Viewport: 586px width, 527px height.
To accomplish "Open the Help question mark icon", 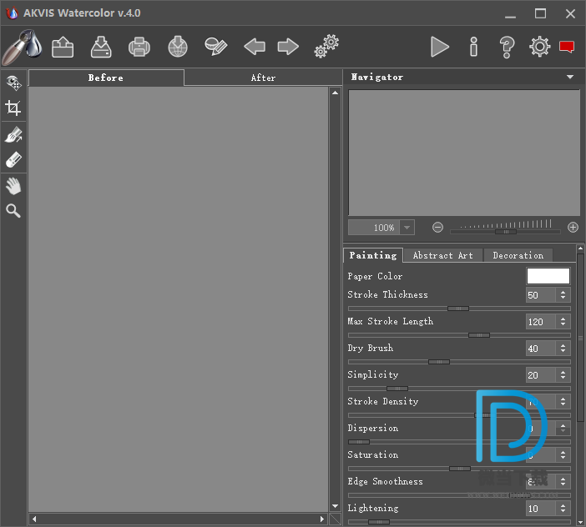I will (x=507, y=47).
